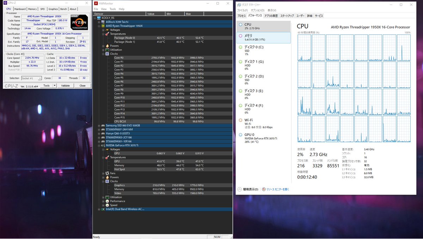Screen dimensions: 423x239
Task: Collapse the AMD Ryzen Threadripper 1950X node
Action: coord(99,26)
